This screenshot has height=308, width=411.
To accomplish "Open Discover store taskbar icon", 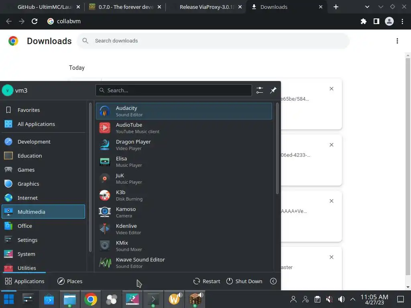I will pyautogui.click(x=49, y=299).
